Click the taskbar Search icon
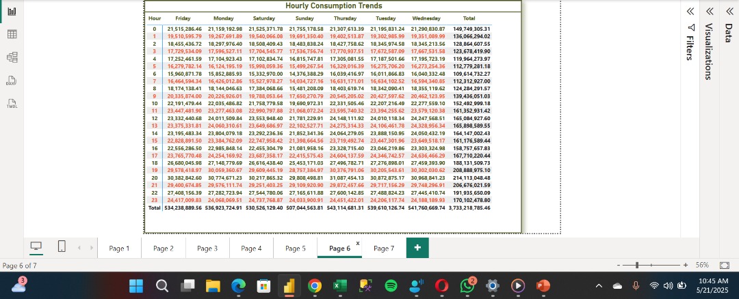 click(162, 285)
